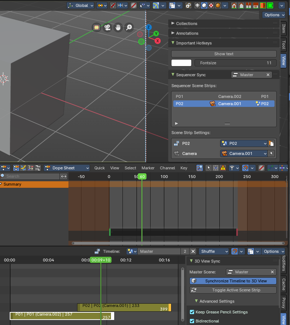
Task: Click the red-green door house icon
Action: click(263, 5)
